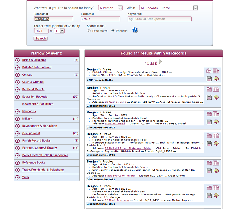Viewport: 231px width, 209px height.
Task: Add Gloucestershire 1891 result to family tree
Action: tap(216, 97)
